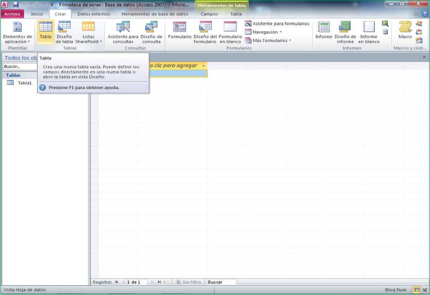Click the Module icon beside Macro
Image resolution: width=430 pixels, height=295 pixels.
(x=419, y=24)
